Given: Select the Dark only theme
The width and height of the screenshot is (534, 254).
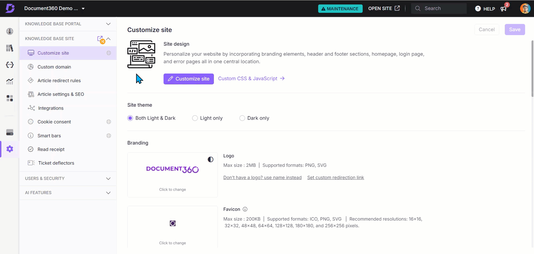Looking at the screenshot, I should click(x=242, y=118).
